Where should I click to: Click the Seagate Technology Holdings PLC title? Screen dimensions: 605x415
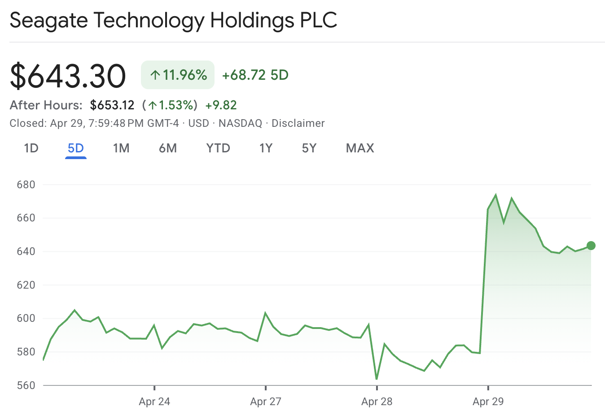coord(173,21)
